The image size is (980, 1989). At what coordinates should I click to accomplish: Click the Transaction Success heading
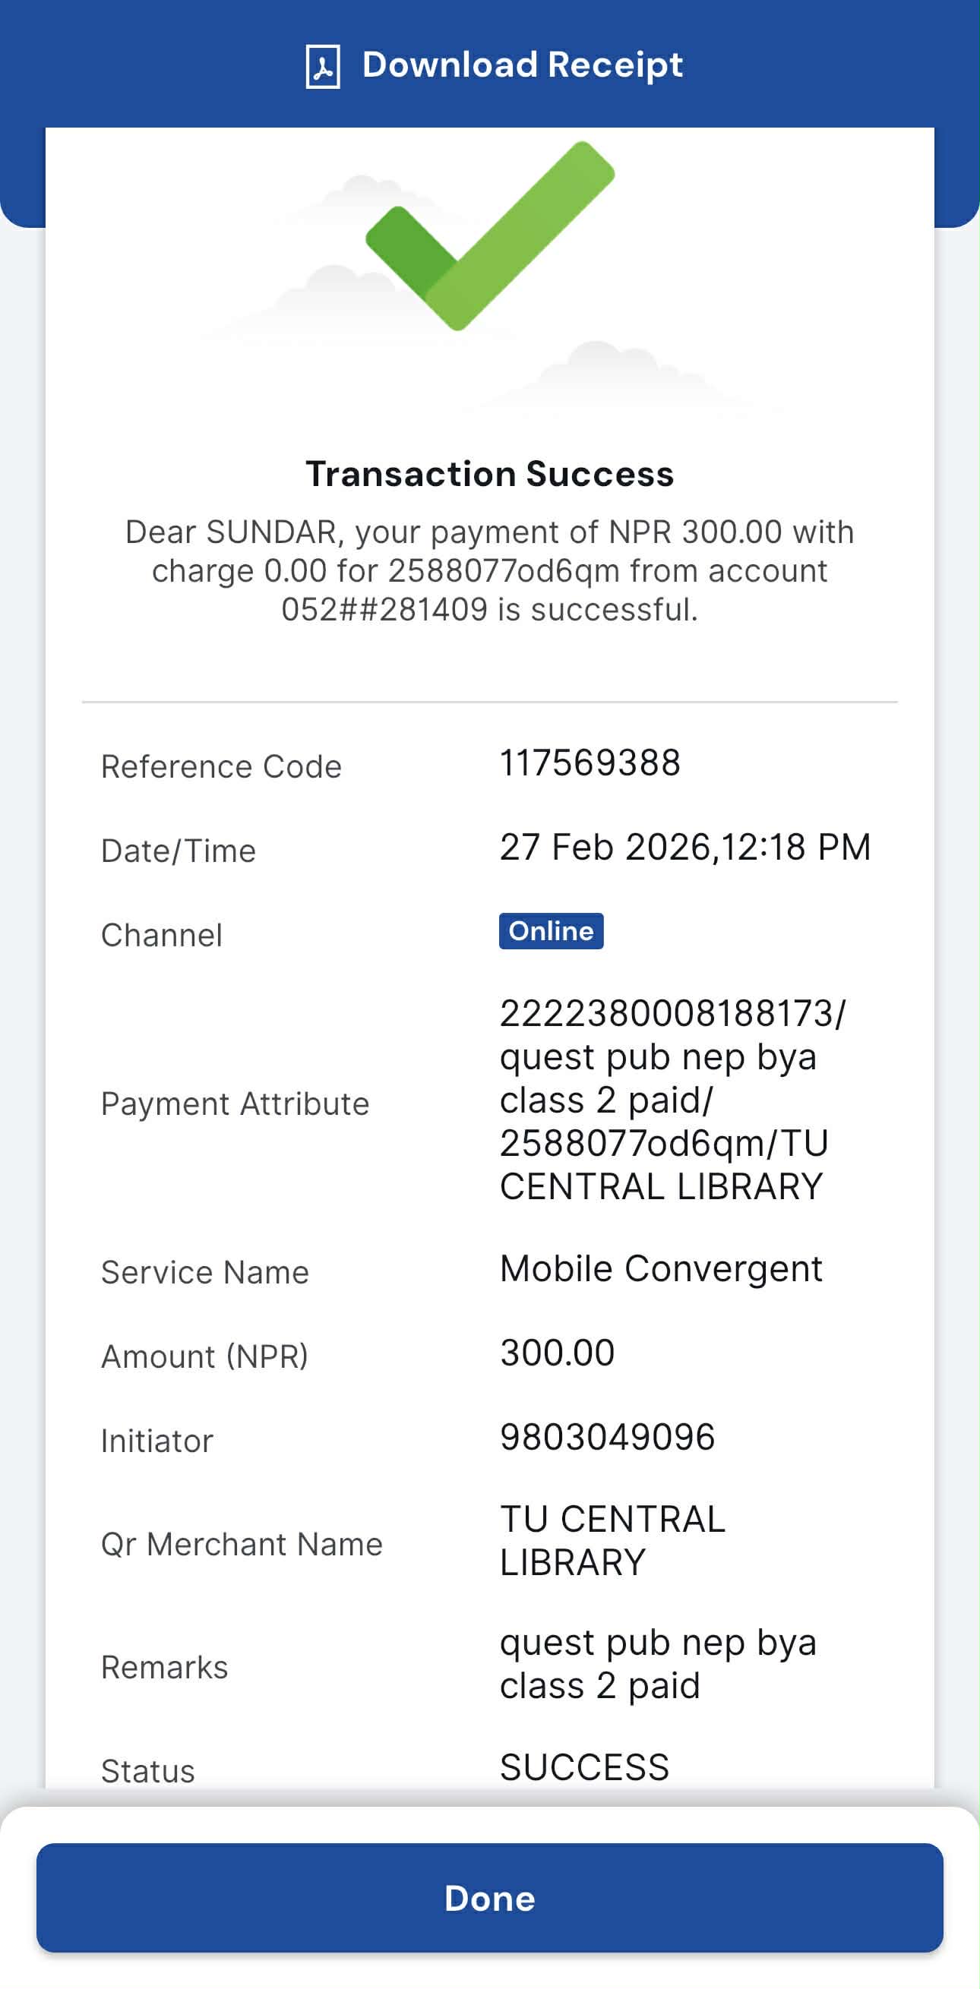click(x=489, y=474)
